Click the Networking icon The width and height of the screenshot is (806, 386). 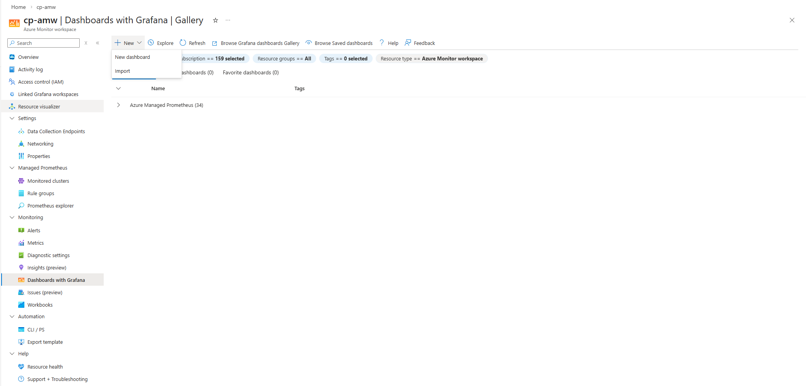(x=21, y=144)
